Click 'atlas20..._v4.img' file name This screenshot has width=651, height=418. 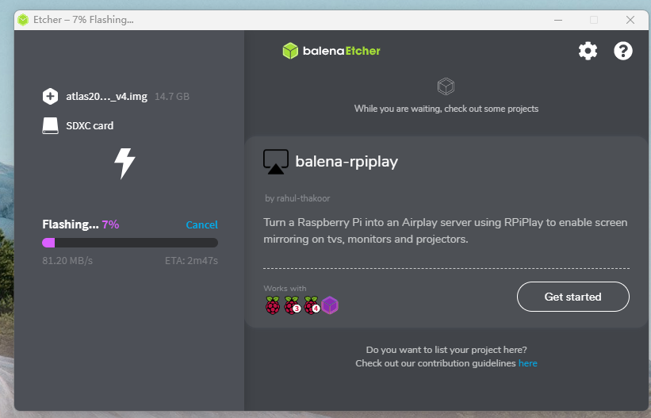click(107, 97)
